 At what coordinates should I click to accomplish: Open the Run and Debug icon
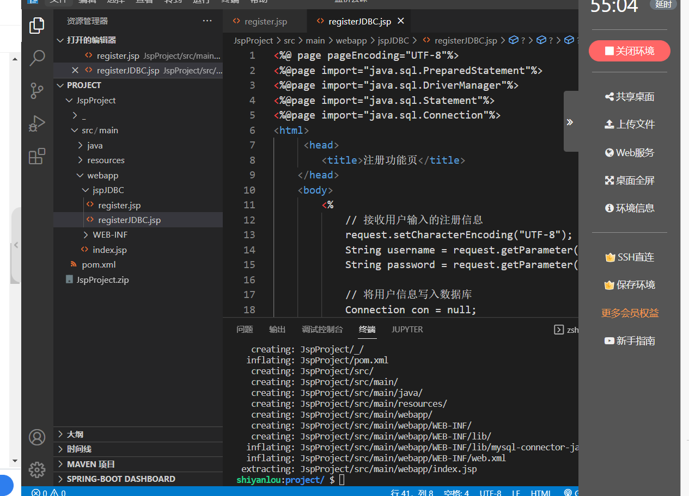(37, 124)
